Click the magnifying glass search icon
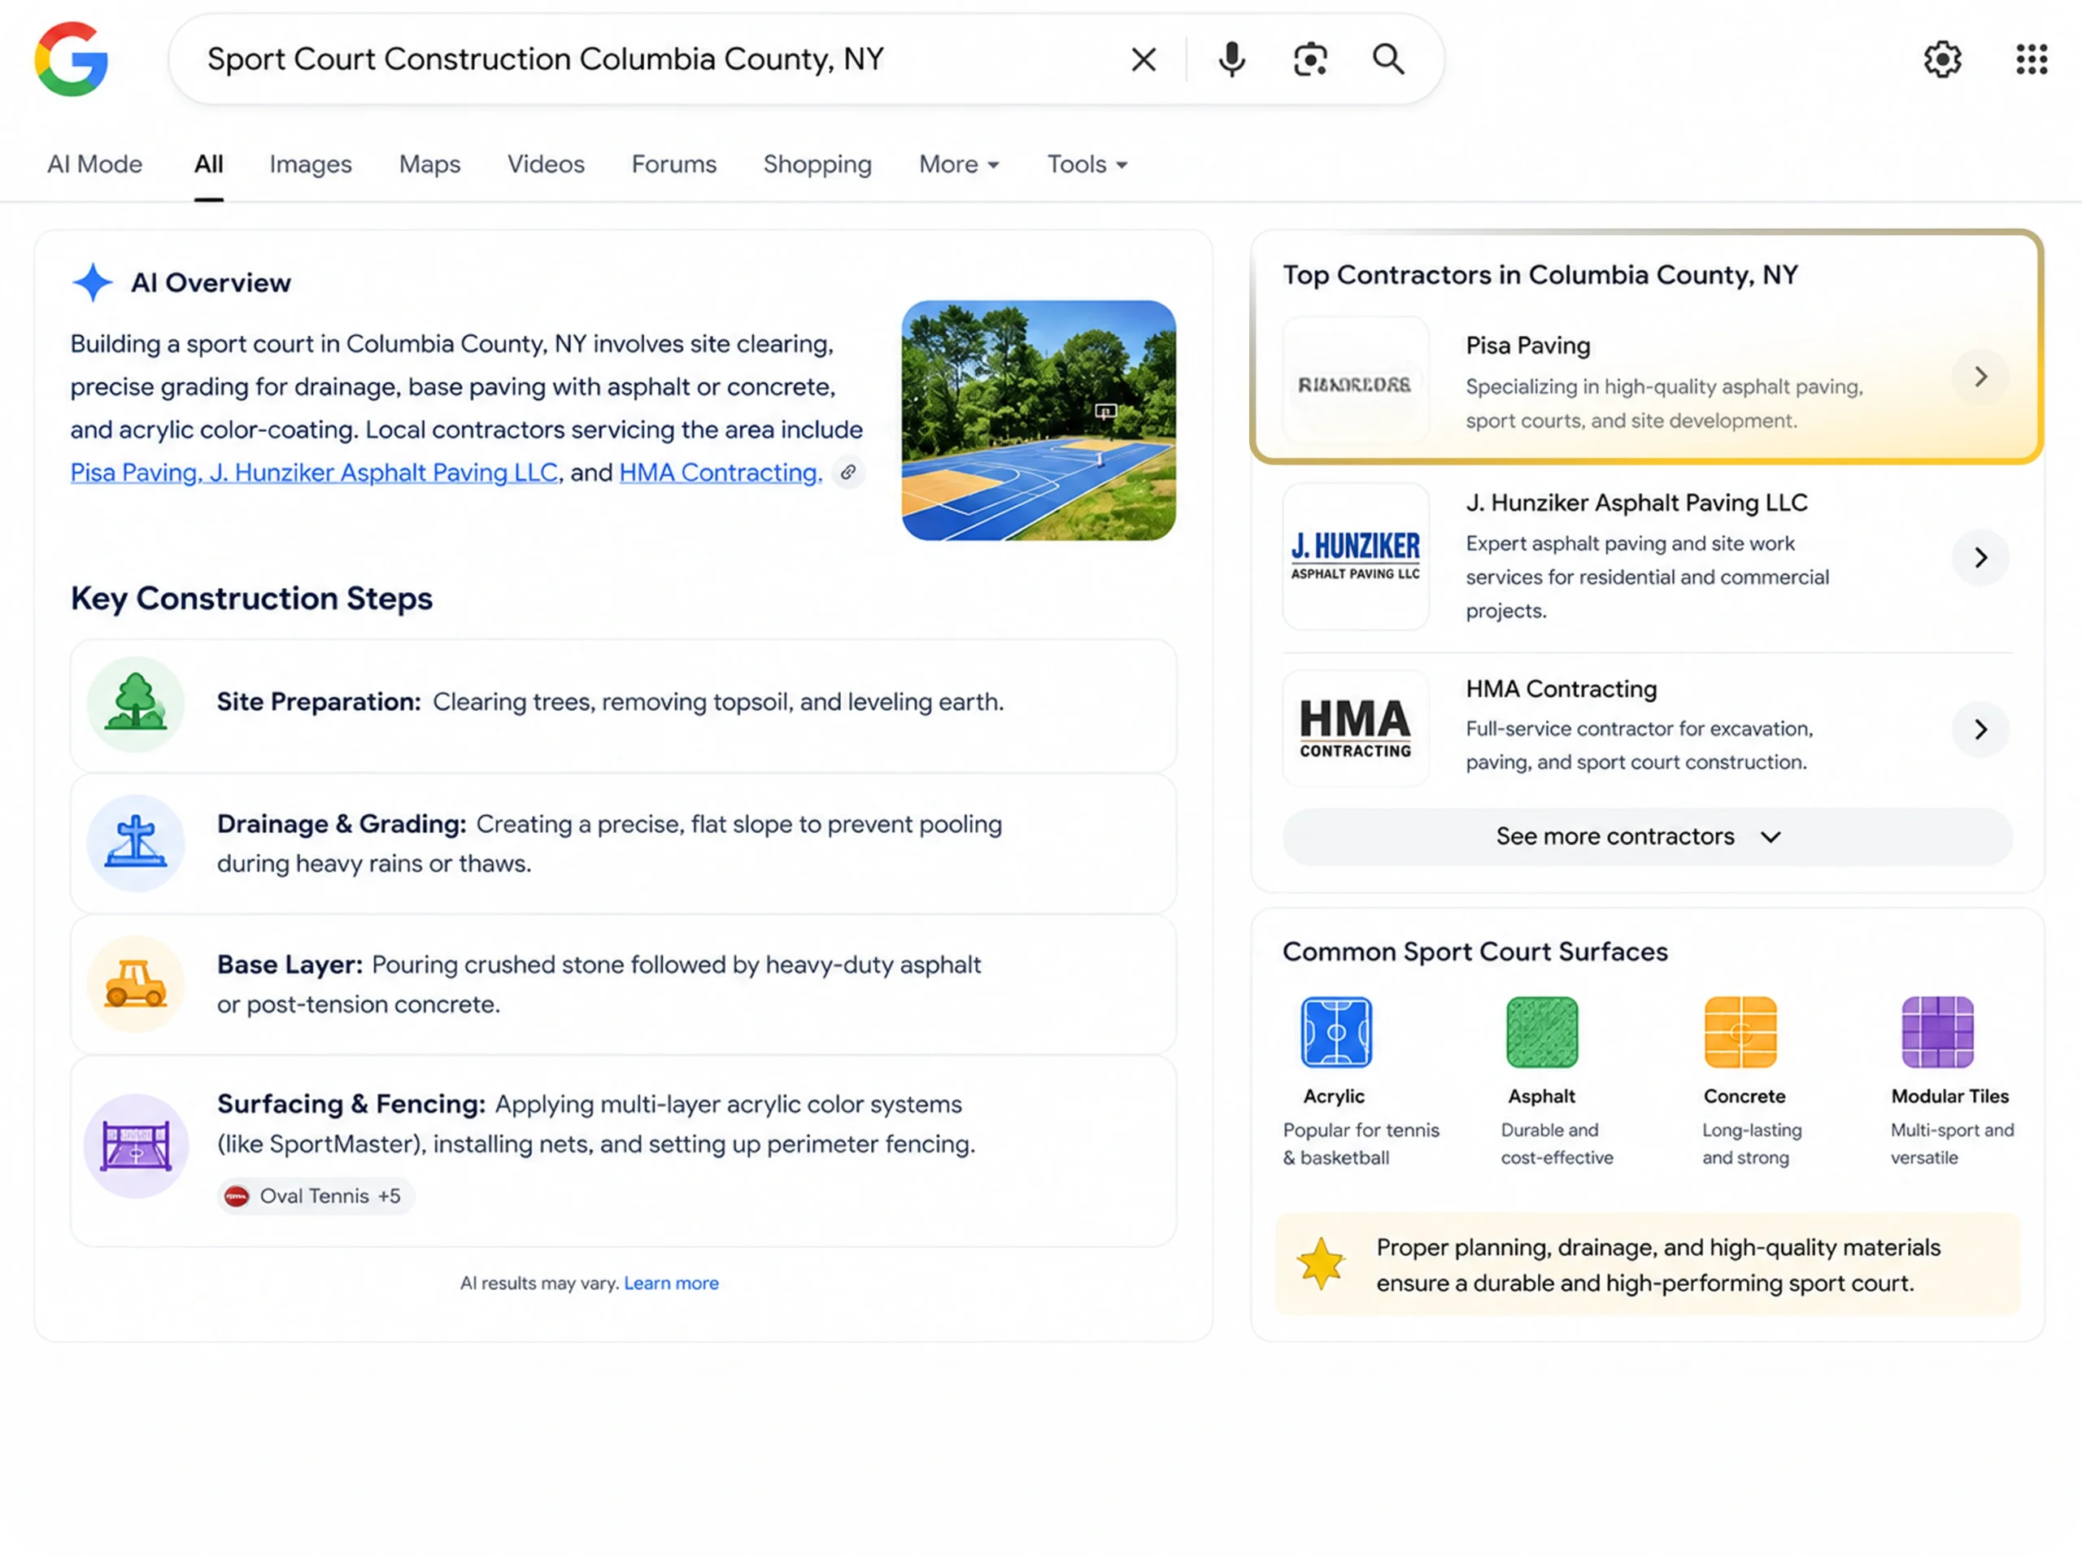Viewport: 2082px width, 1556px height. [1388, 59]
